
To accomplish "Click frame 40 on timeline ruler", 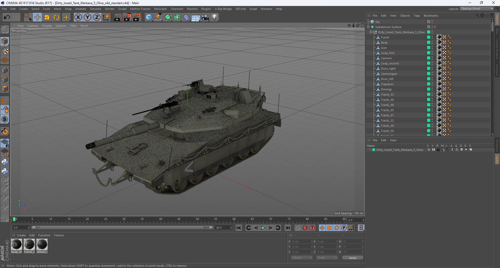I will pos(161,219).
